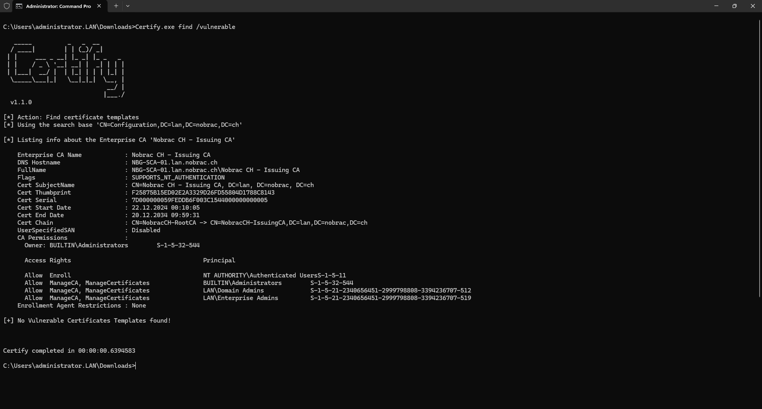Open a new tab with the plus button

click(x=116, y=6)
